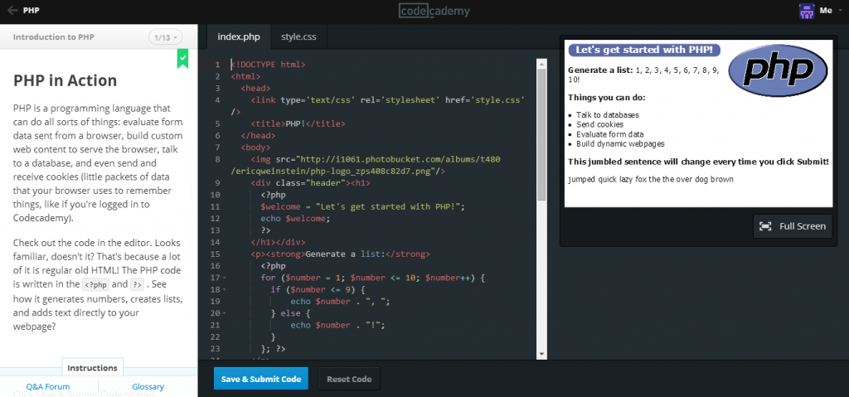Open the Q&A Forum link
The width and height of the screenshot is (849, 397).
[x=47, y=387]
